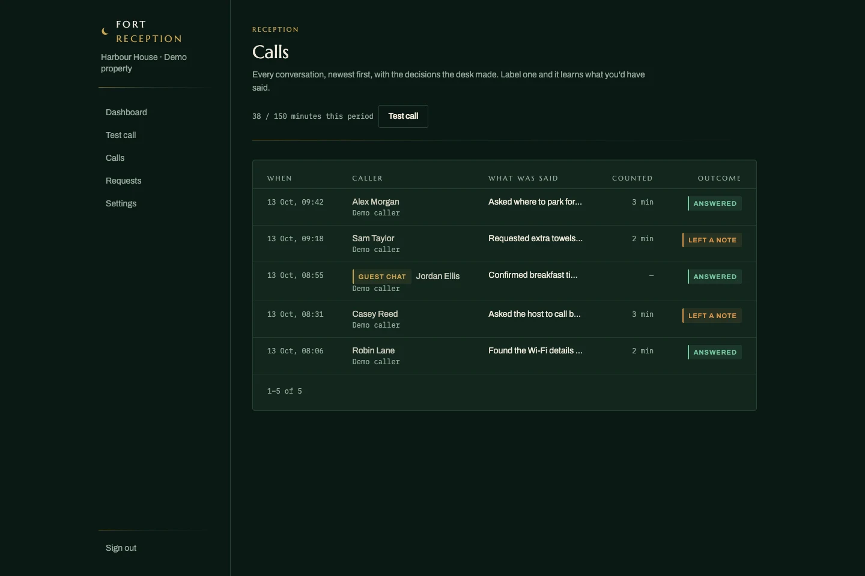Click the When column header
This screenshot has width=865, height=576.
(279, 178)
